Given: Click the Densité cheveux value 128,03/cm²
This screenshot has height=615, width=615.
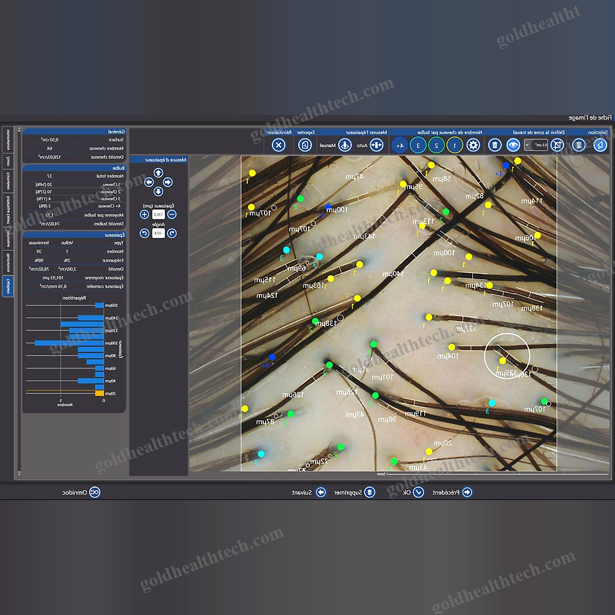Looking at the screenshot, I should 49,157.
